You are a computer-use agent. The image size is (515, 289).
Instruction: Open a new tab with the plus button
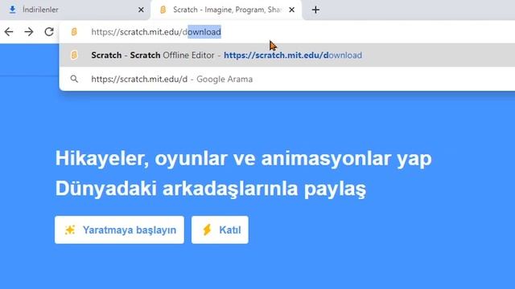click(x=315, y=10)
